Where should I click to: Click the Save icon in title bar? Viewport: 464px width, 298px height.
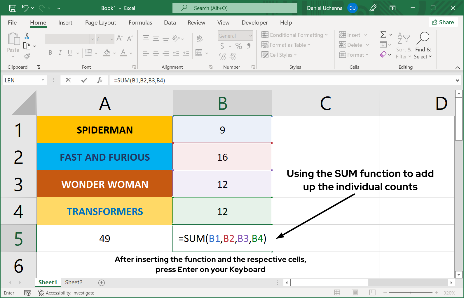pos(13,8)
